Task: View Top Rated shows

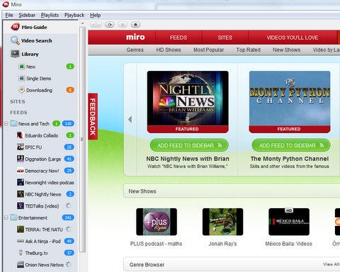Action: click(249, 50)
